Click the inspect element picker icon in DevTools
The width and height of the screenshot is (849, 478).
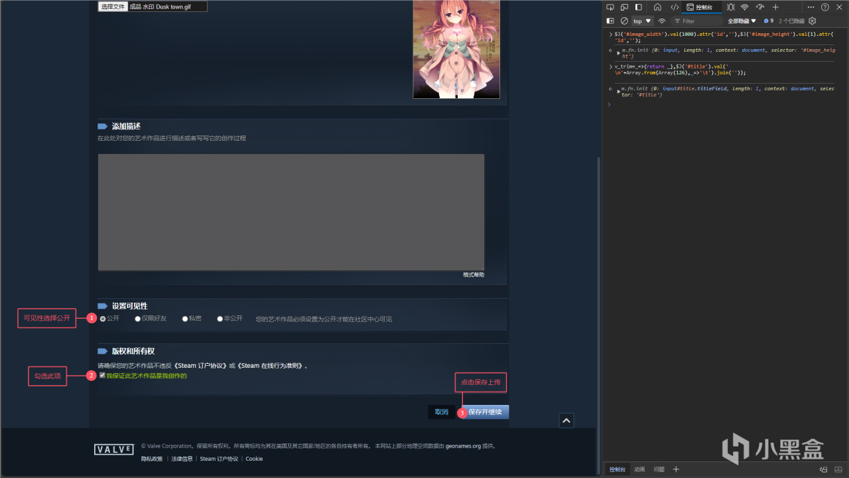click(x=610, y=7)
